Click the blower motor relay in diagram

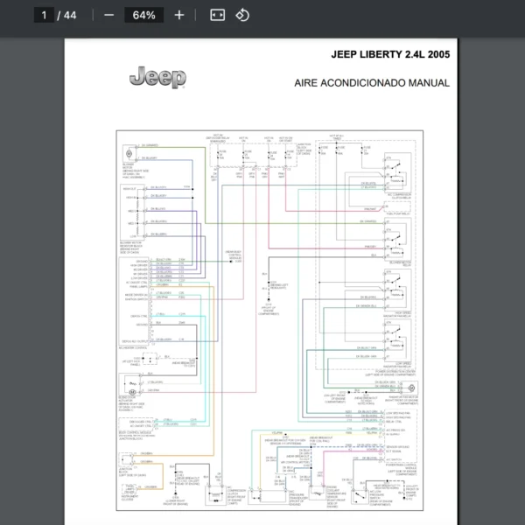(398, 238)
